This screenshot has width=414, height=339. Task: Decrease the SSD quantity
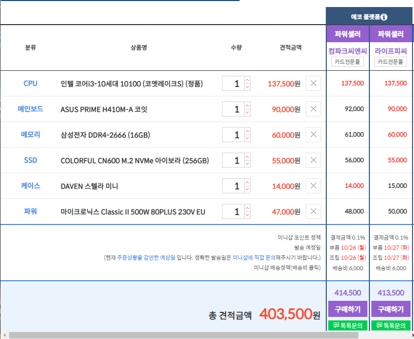247,164
